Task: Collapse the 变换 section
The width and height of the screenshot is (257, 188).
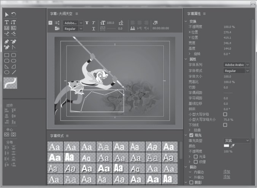Action: click(x=186, y=21)
